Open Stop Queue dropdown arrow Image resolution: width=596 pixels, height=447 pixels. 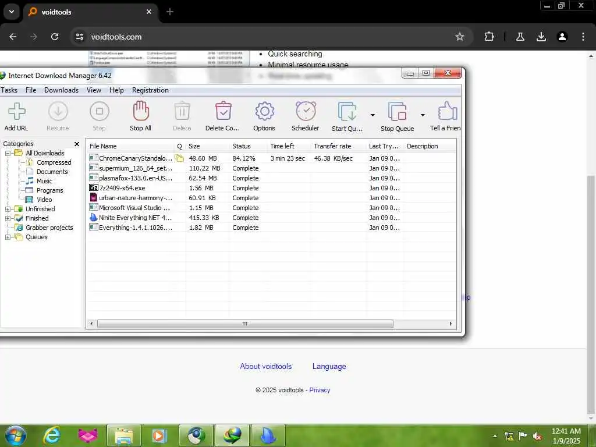(423, 115)
